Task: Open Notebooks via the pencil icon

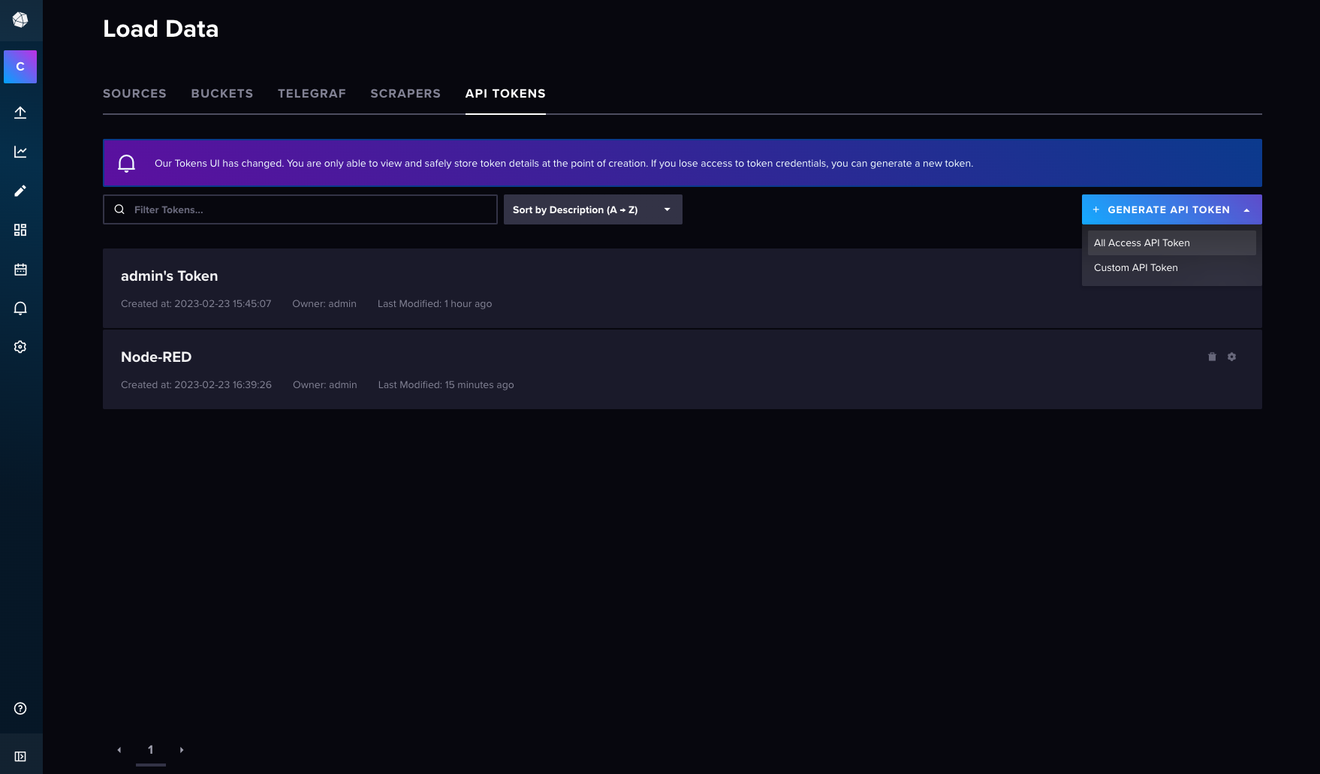Action: coord(20,191)
